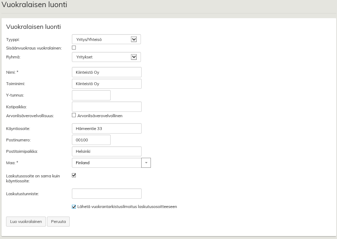This screenshot has width=337, height=239.
Task: Click the Kotipaikka input box
Action: (106, 106)
